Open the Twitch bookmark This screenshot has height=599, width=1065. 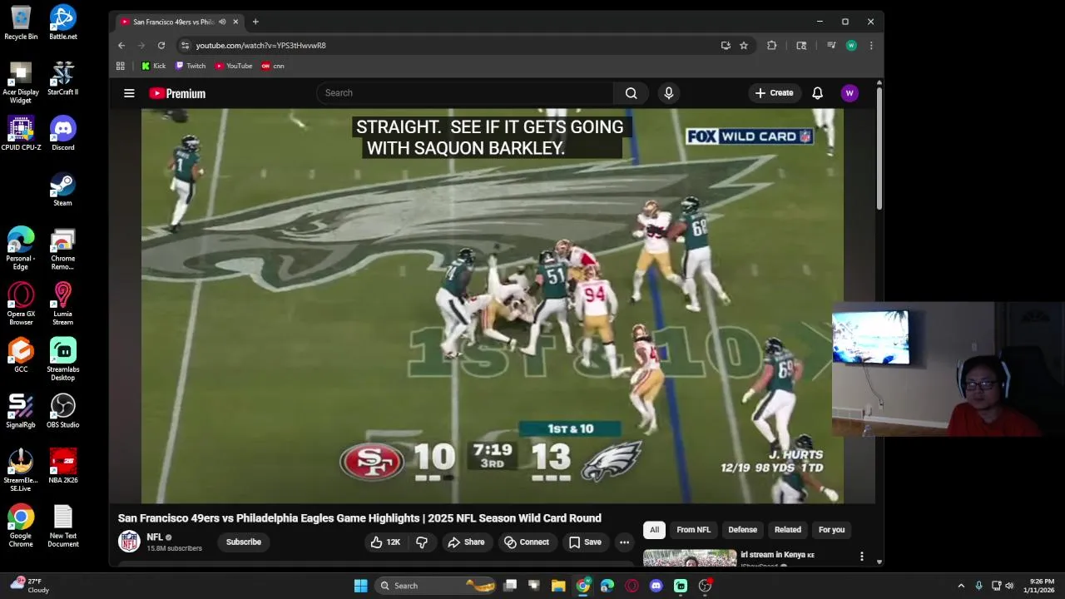[x=191, y=66]
